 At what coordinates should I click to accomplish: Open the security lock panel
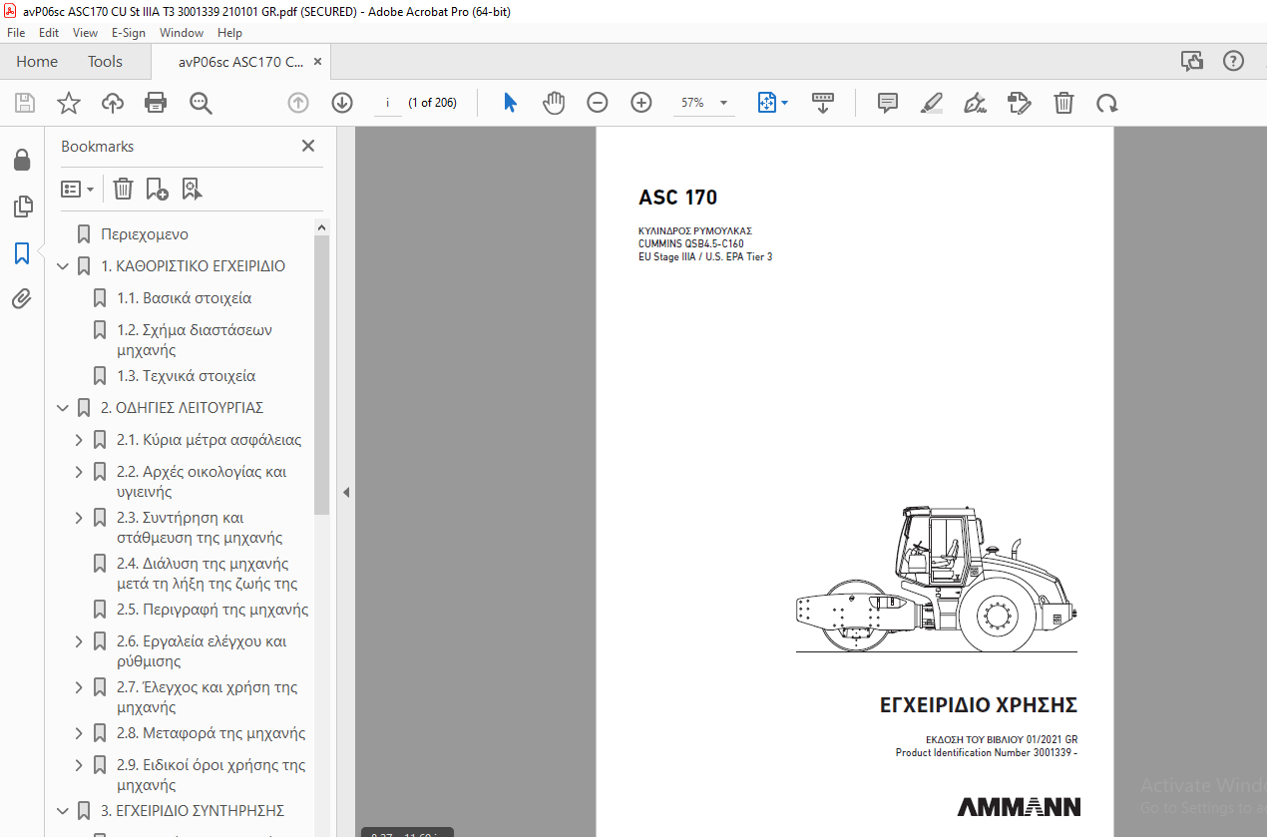tap(22, 161)
